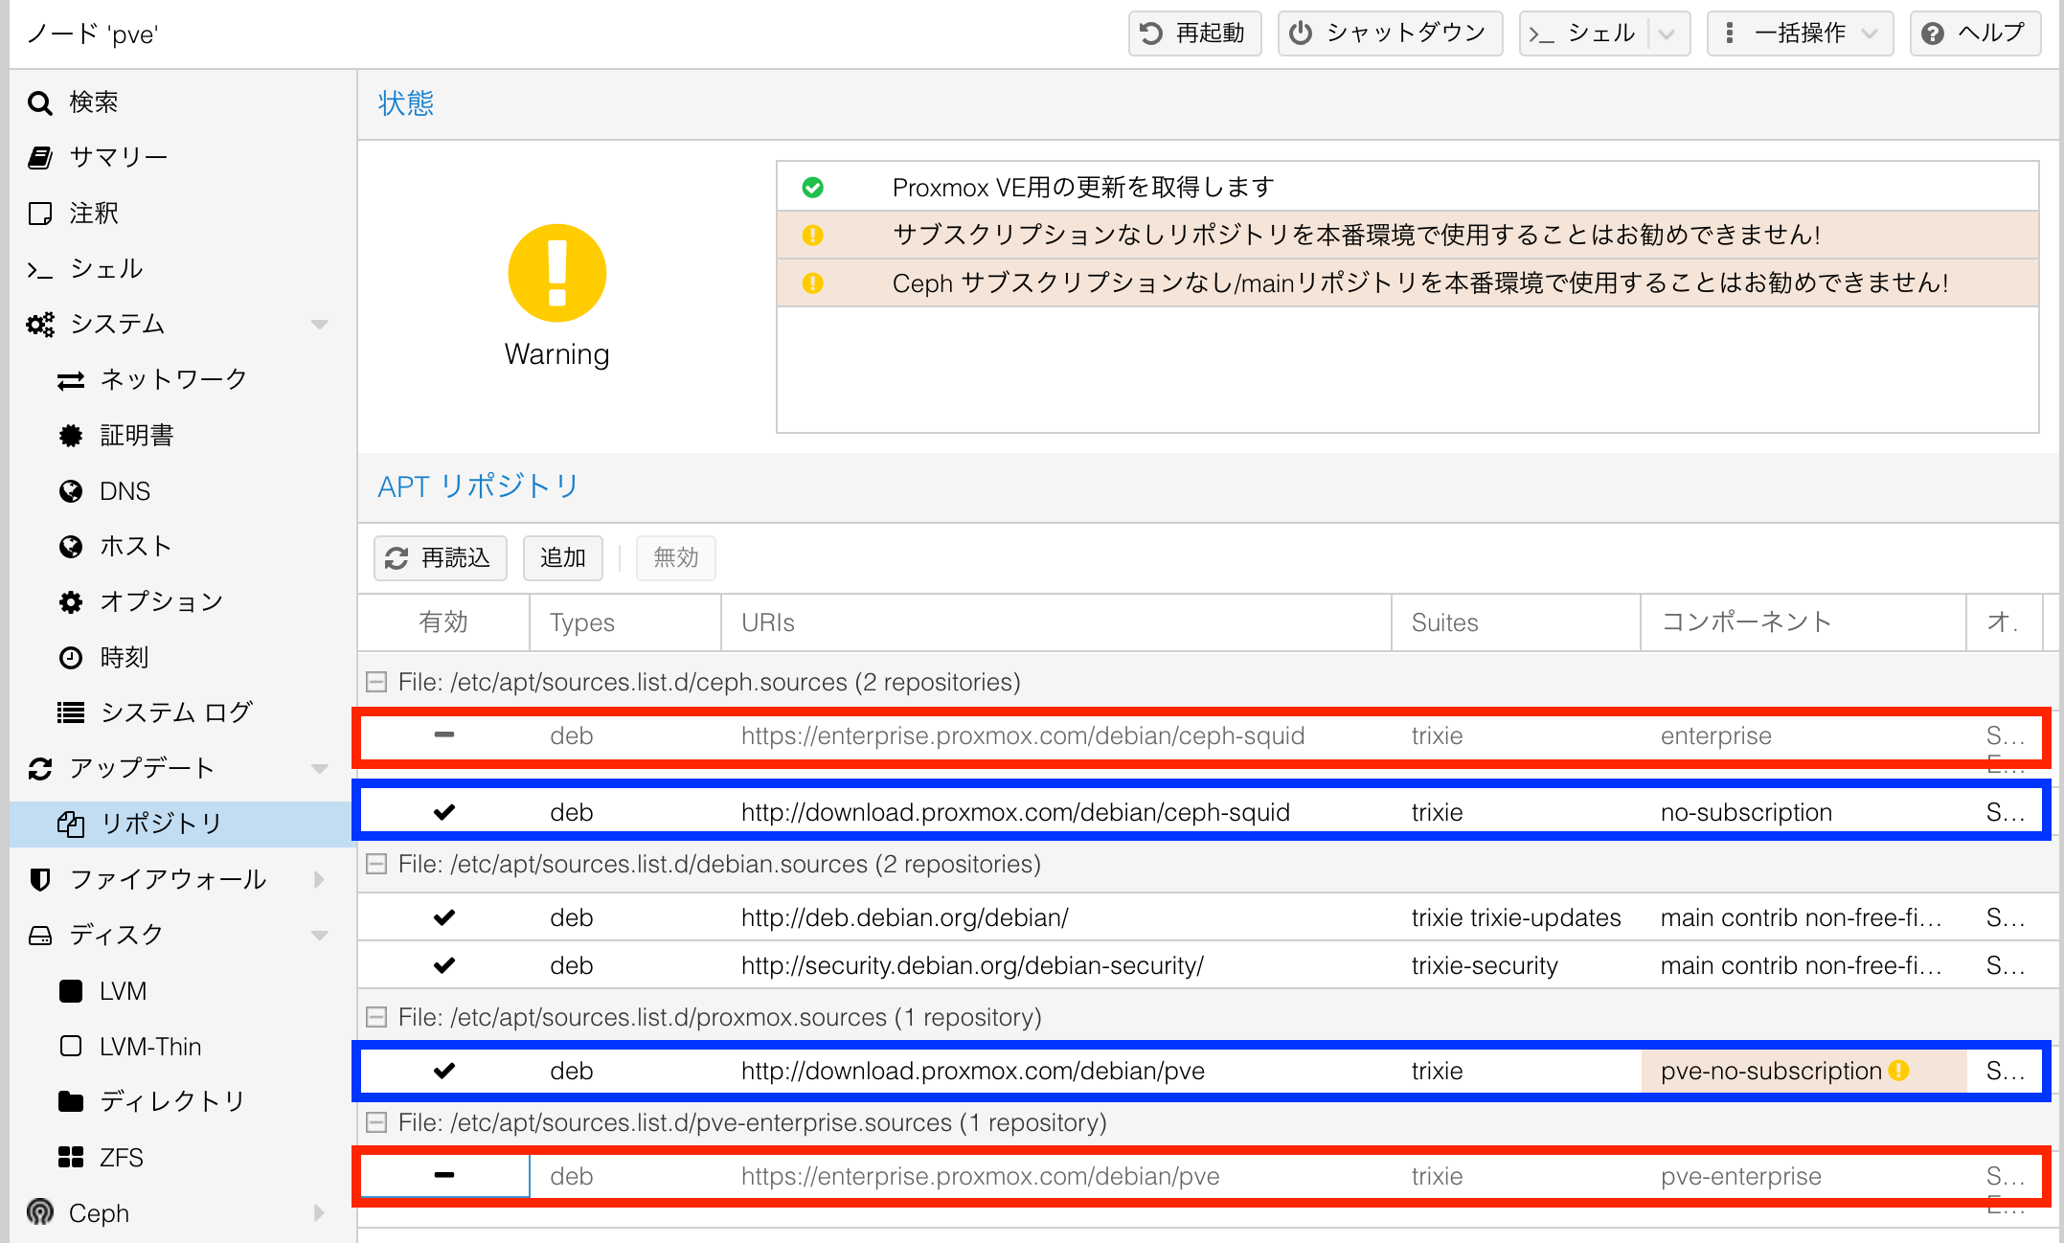Sort by the コンポーネント column header

(x=1803, y=622)
